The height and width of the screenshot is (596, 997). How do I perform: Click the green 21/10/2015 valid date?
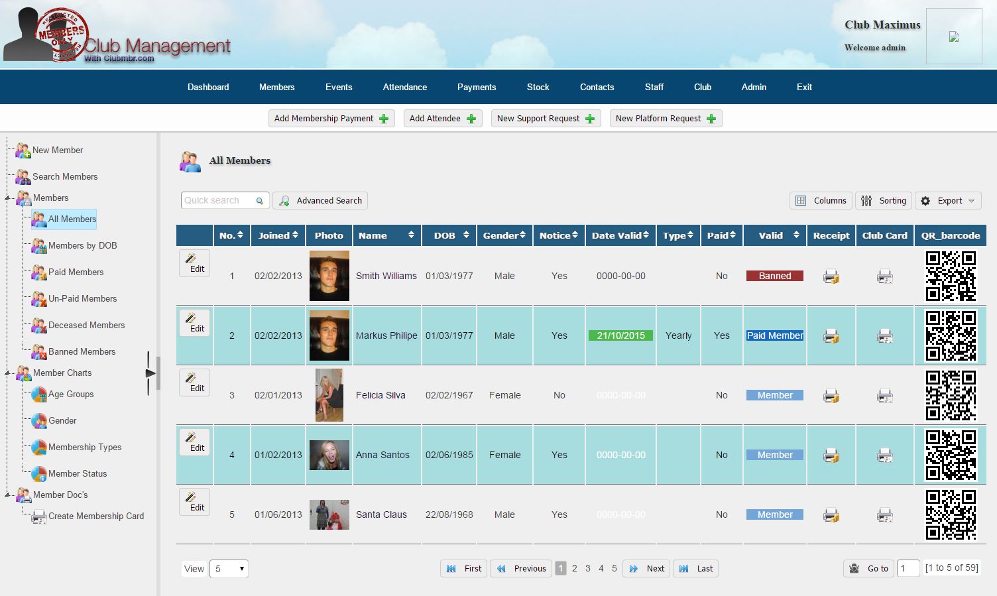tap(620, 336)
